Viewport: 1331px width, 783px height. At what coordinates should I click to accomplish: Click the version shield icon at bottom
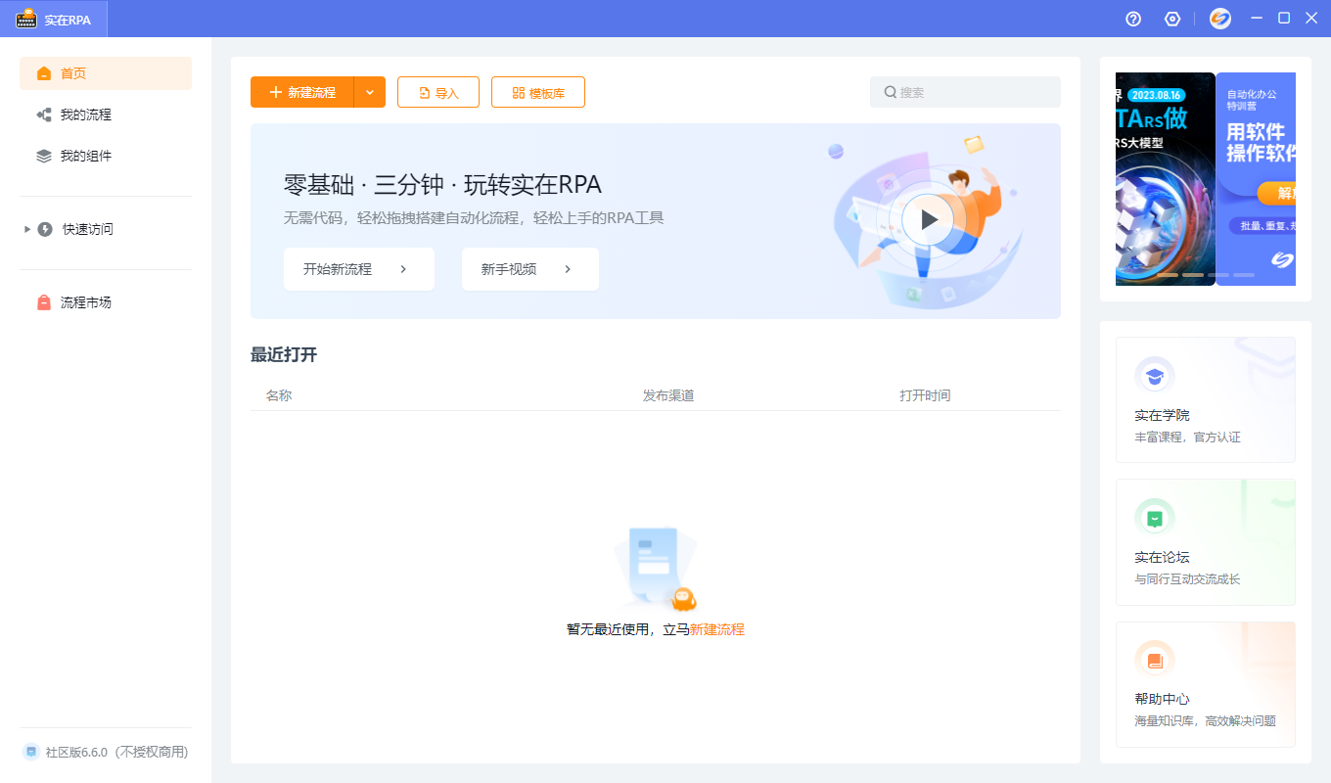[x=31, y=752]
